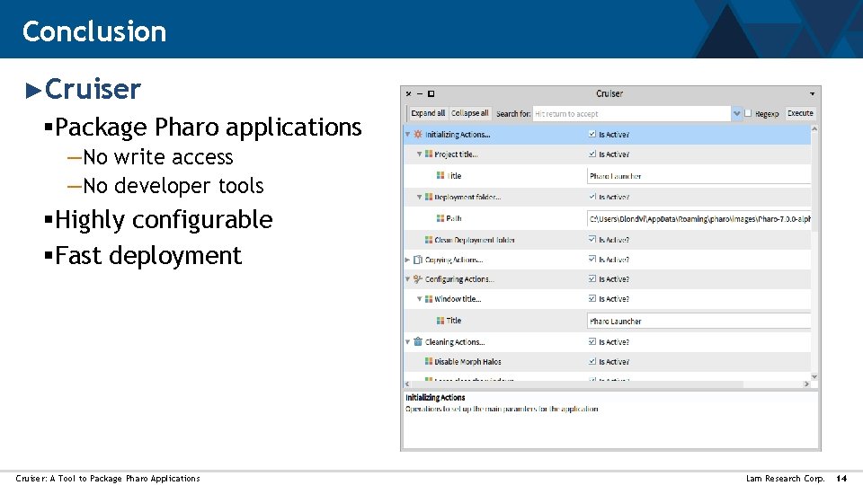Viewport: 863px width, 485px height.
Task: Collapse the Configuring Actions node
Action: pos(408,279)
